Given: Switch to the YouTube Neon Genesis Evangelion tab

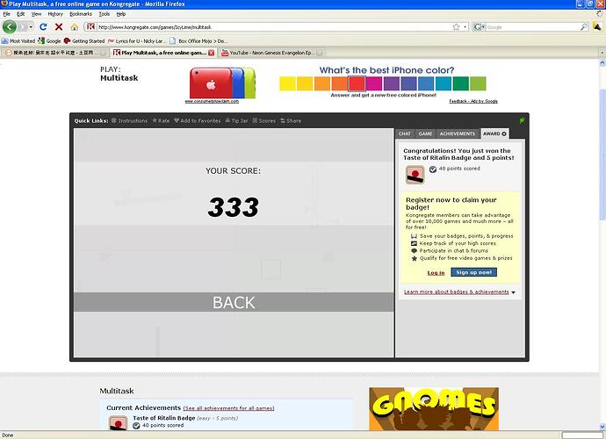Looking at the screenshot, I should (272, 53).
